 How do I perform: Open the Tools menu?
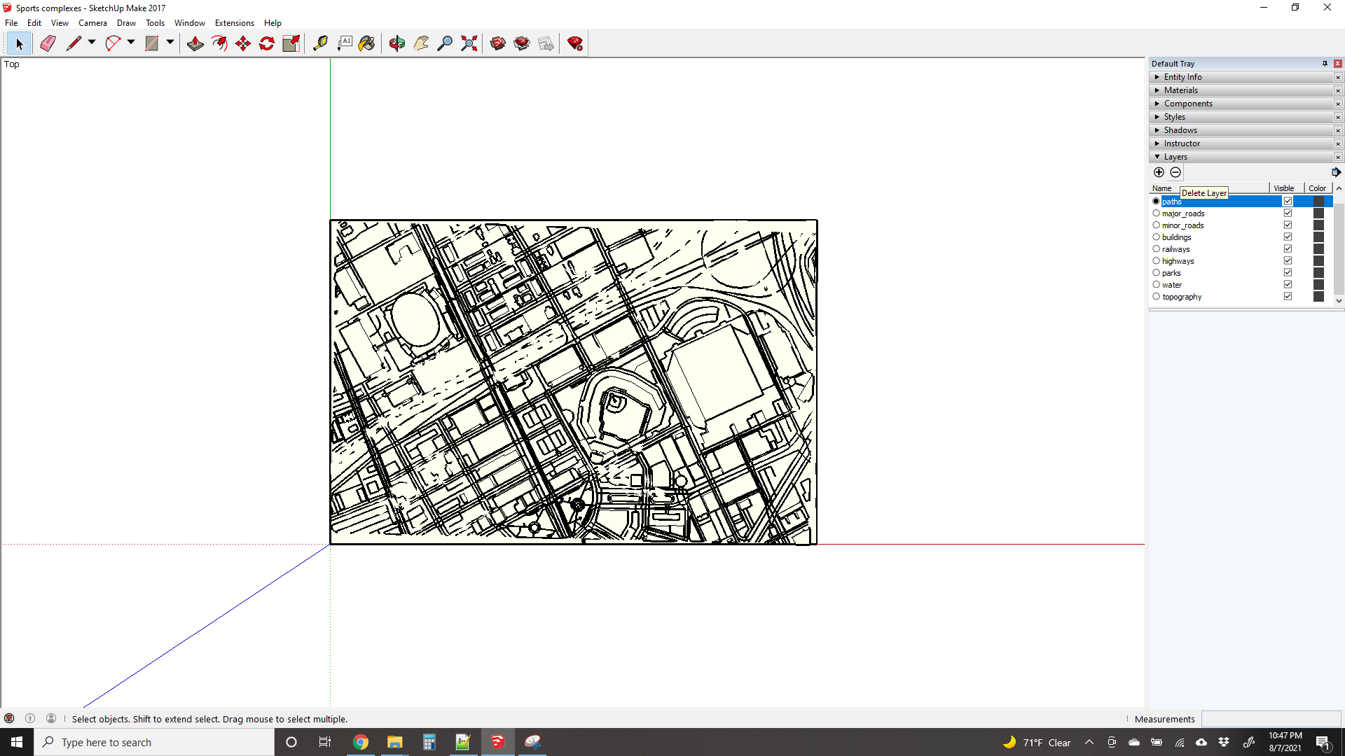pyautogui.click(x=155, y=23)
